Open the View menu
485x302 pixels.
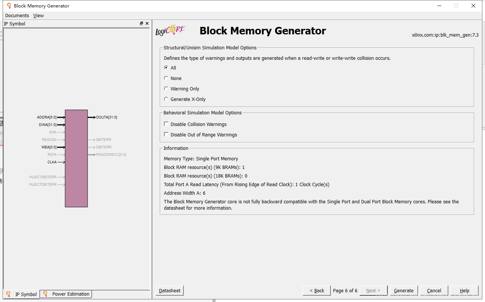point(39,15)
